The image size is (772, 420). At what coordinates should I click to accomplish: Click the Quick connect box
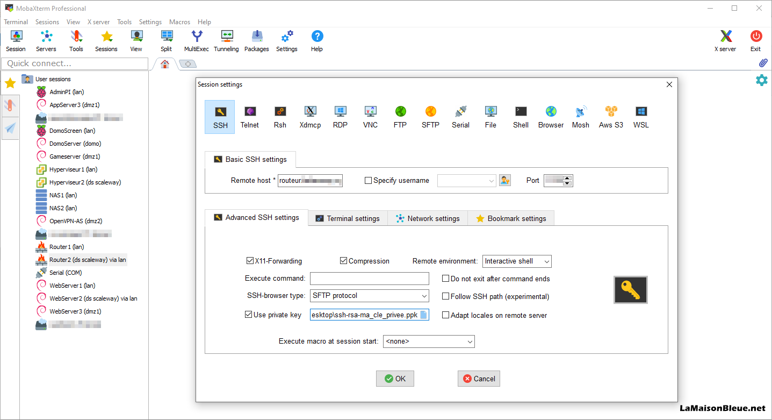pos(75,63)
